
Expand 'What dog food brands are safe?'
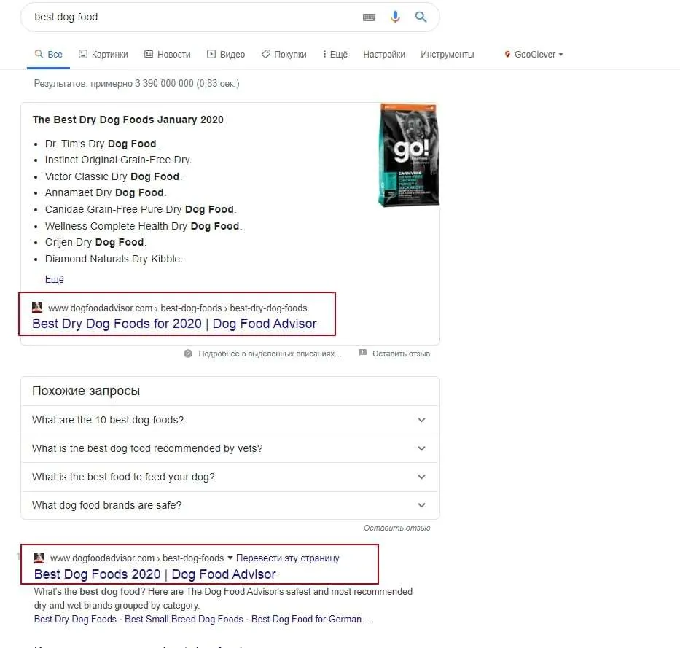click(230, 505)
